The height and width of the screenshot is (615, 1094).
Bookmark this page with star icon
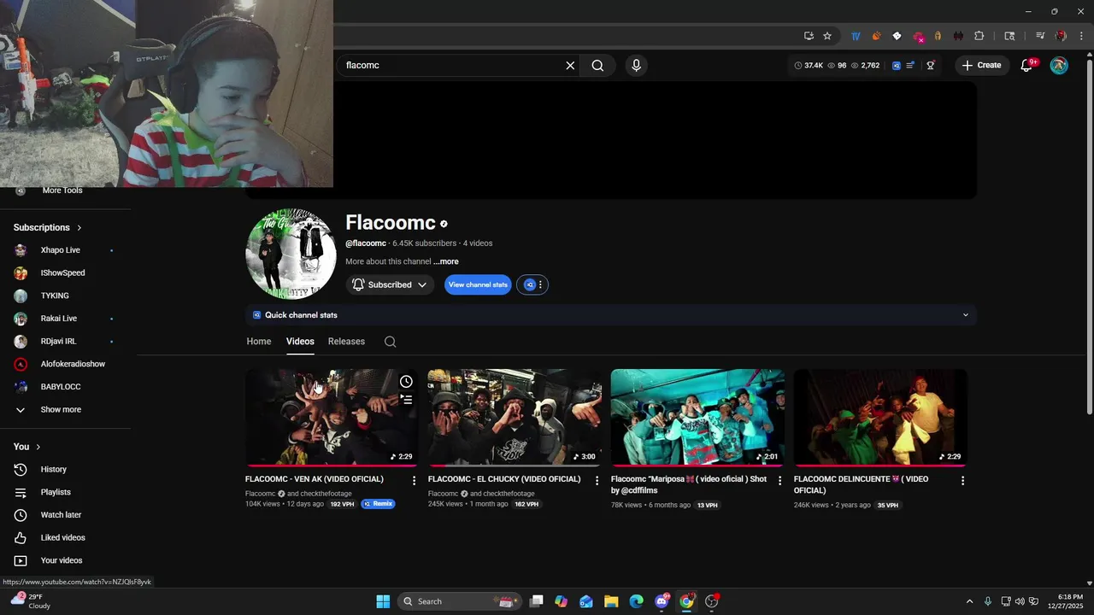(827, 36)
